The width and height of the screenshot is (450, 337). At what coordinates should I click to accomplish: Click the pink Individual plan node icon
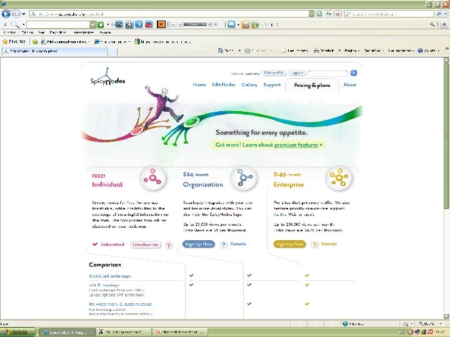click(152, 178)
